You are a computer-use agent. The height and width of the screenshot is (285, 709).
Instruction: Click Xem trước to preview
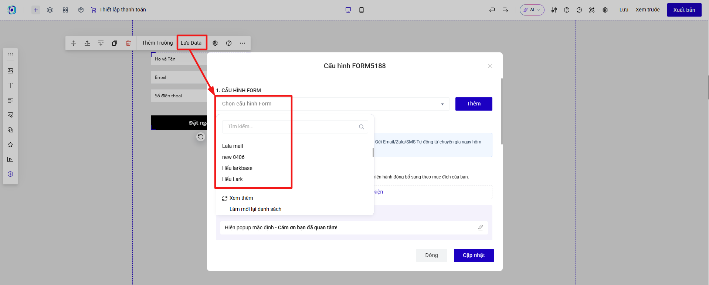648,10
